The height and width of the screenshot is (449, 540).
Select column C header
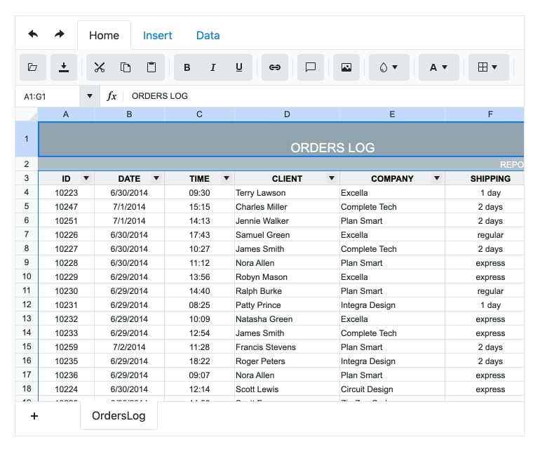pyautogui.click(x=199, y=114)
